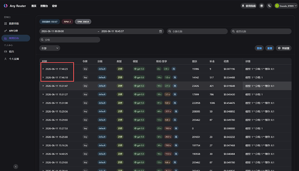Go to 首页 in top navigation
This screenshot has height=171, width=299.
(x=34, y=6)
